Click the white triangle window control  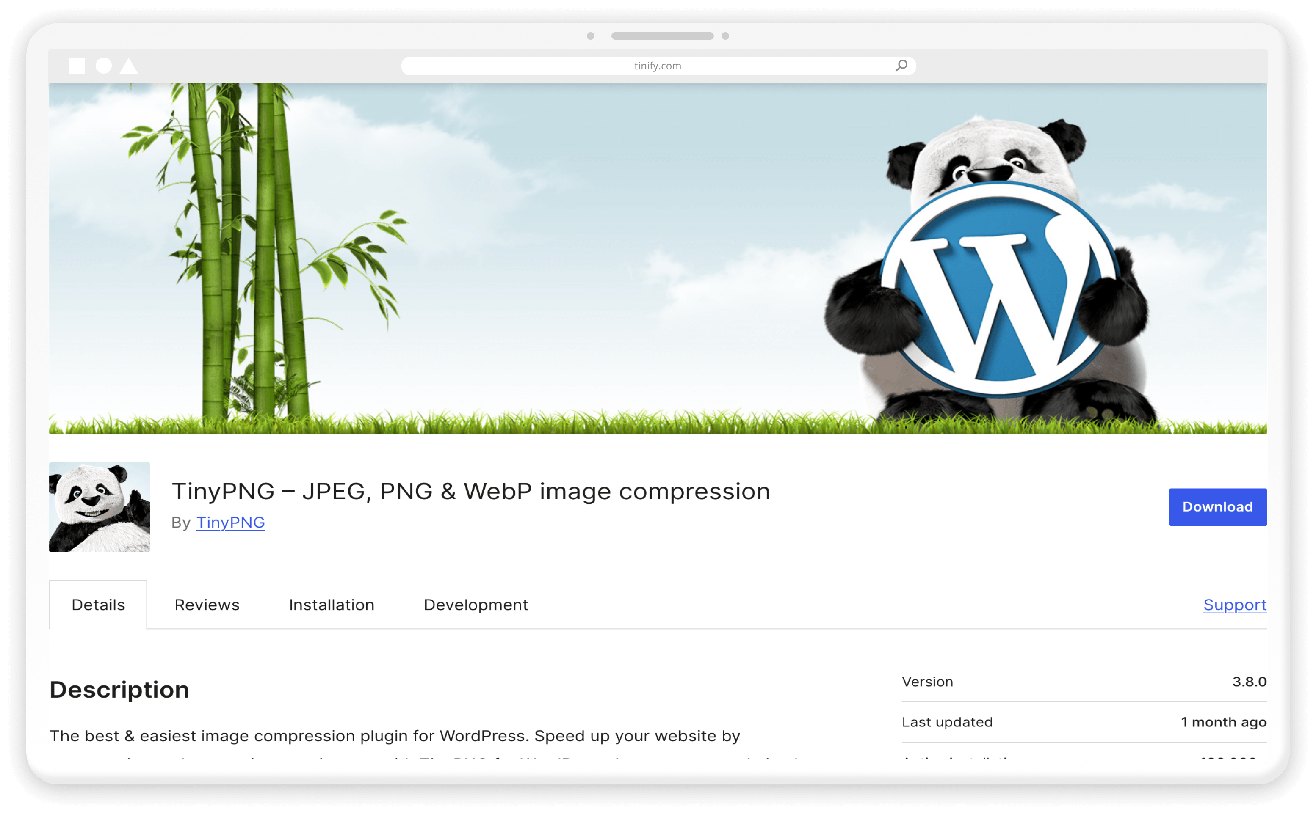click(x=129, y=66)
